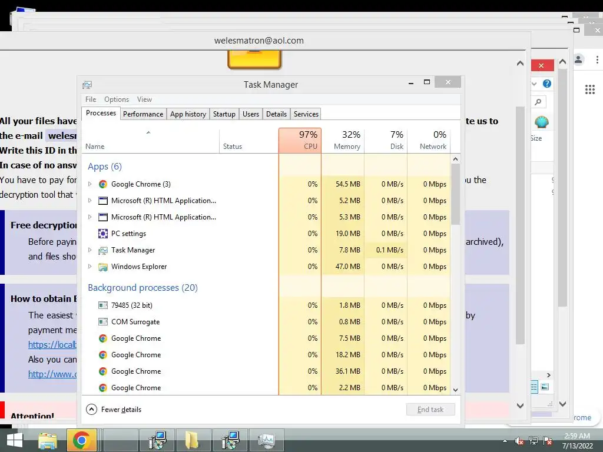
Task: Switch to the Users tab
Action: pyautogui.click(x=251, y=114)
